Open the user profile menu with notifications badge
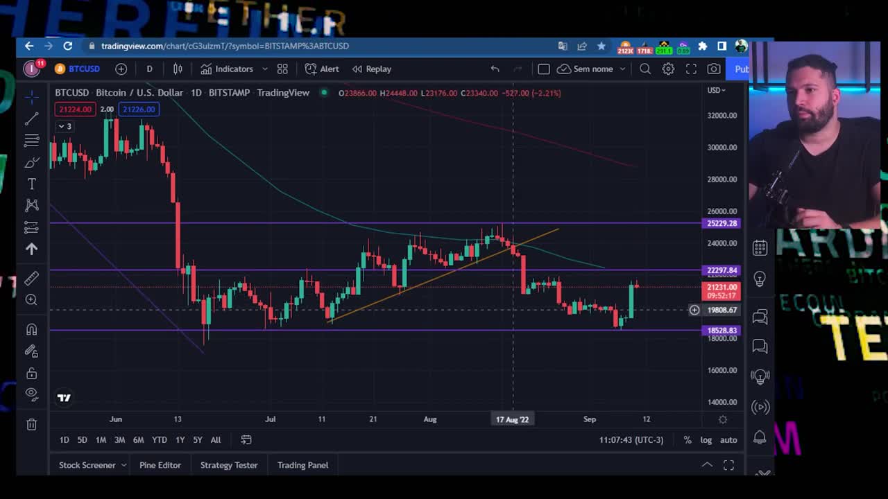888x499 pixels. pyautogui.click(x=33, y=68)
